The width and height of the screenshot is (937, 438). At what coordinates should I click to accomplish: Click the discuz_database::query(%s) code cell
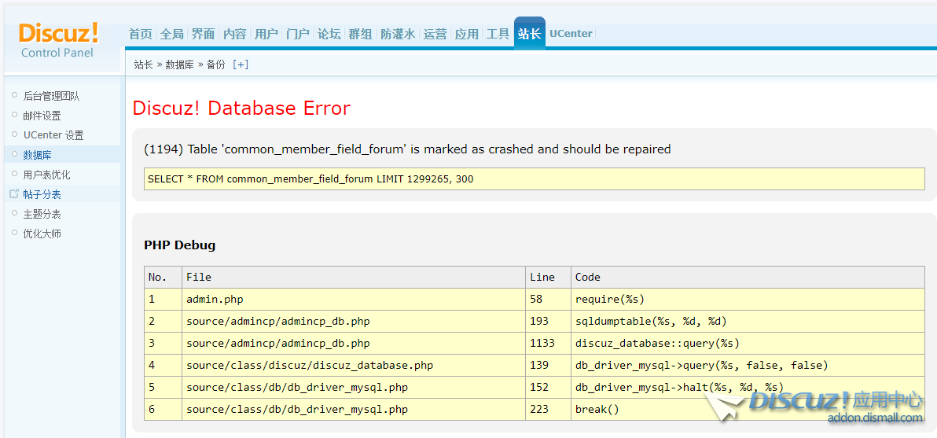pos(748,343)
